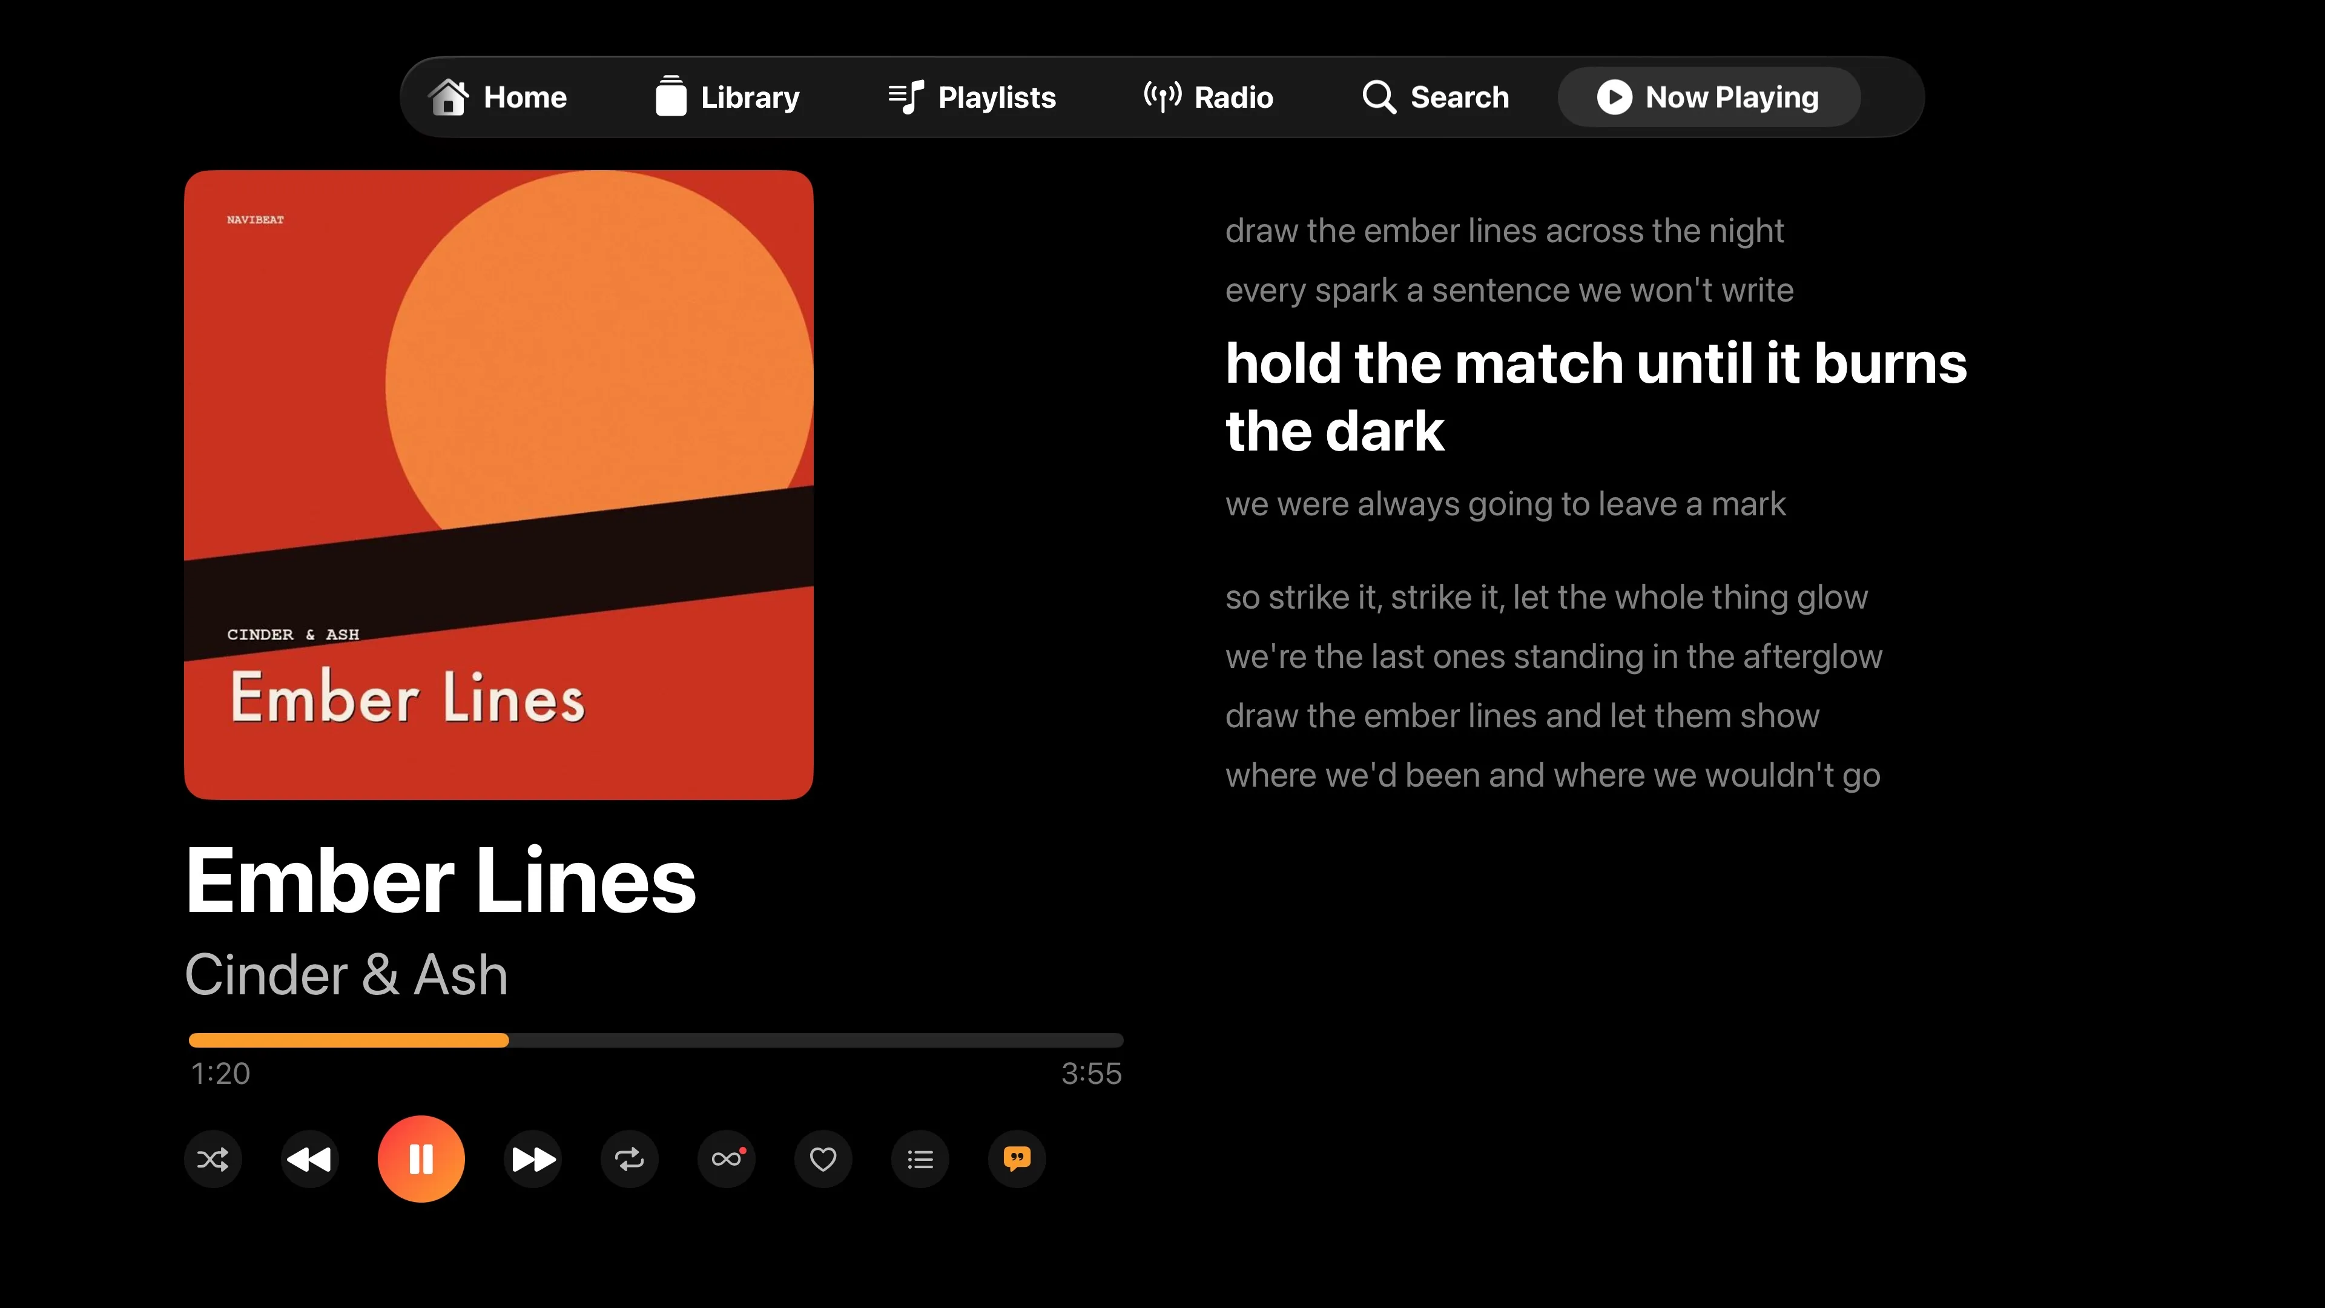Go to the Radio tab
2325x1308 pixels.
1208,97
